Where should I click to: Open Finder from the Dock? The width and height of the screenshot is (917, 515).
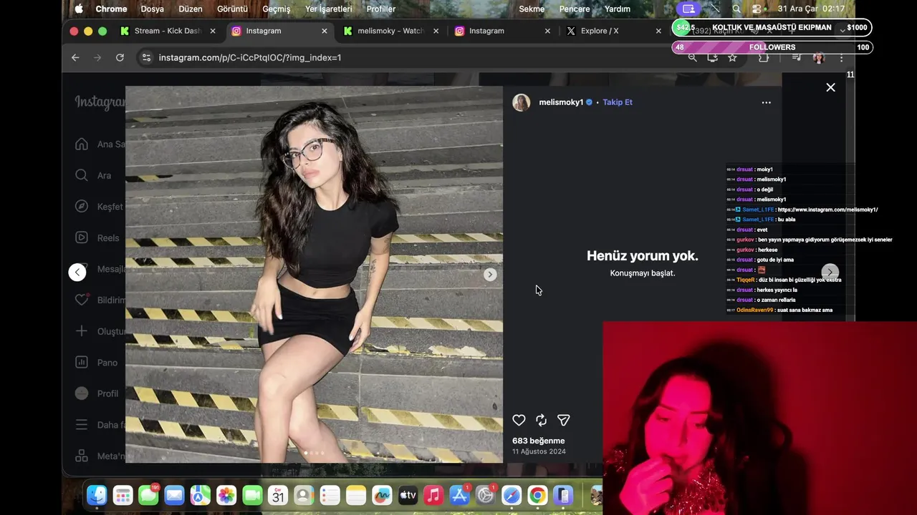coord(97,495)
